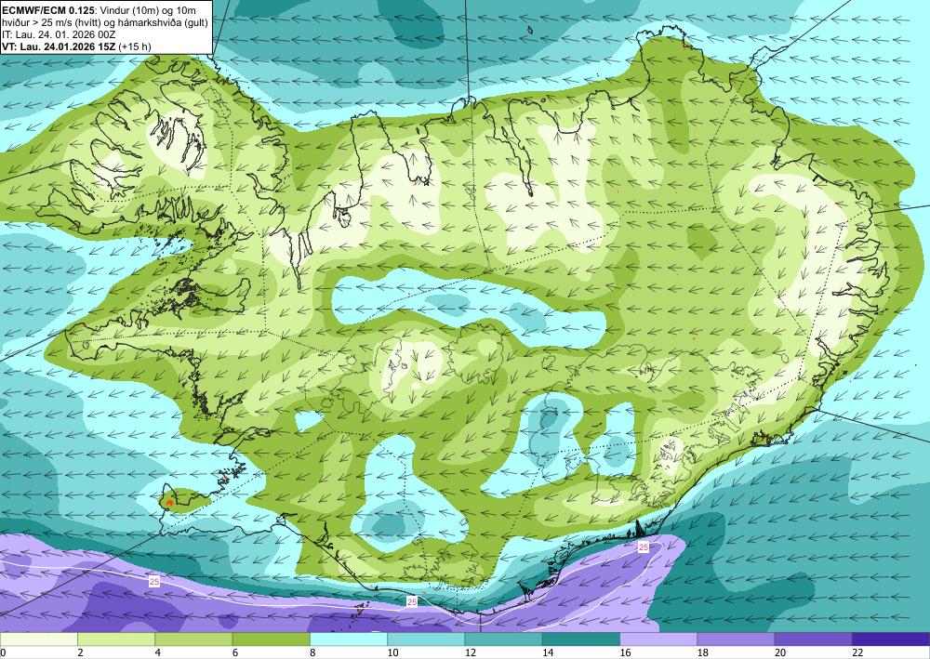Click the deep indigo legend swatch above 22
Image resolution: width=930 pixels, height=659 pixels.
click(891, 639)
